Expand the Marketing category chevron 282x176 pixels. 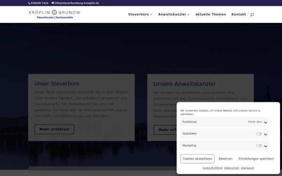tap(266, 146)
